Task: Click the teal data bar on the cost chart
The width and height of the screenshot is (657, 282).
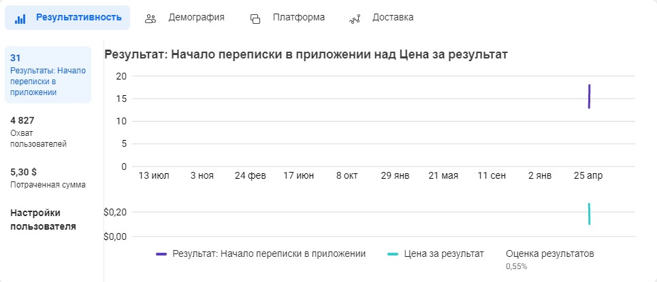Action: (589, 214)
